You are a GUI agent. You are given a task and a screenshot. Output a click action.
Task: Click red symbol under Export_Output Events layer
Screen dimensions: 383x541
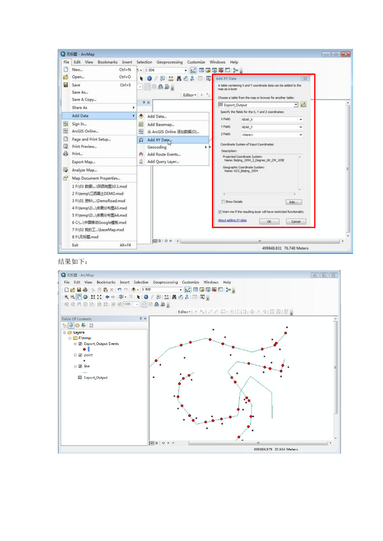tap(84, 349)
